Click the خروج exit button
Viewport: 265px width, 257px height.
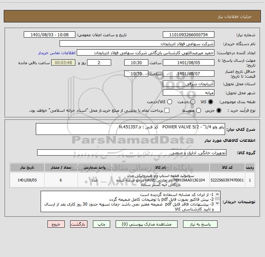(x=56, y=224)
